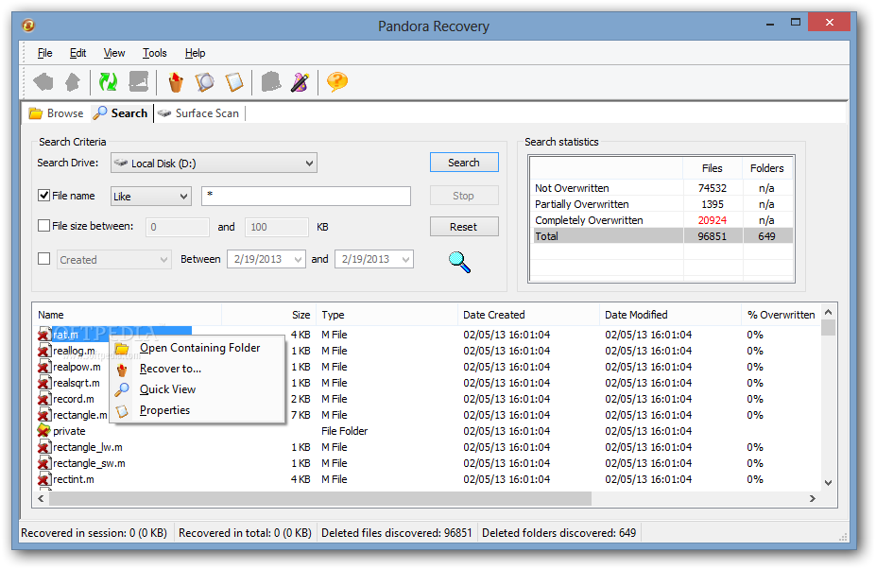Open Help using the question mark icon
The height and width of the screenshot is (569, 876).
tap(336, 82)
